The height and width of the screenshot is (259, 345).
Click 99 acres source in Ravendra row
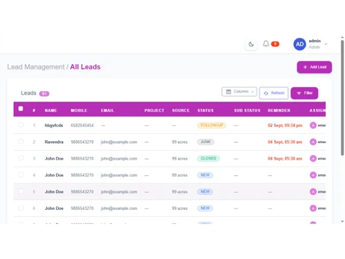coord(179,142)
